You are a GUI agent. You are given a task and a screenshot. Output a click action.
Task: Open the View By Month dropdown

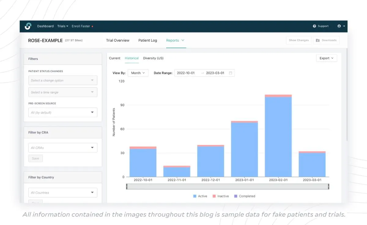click(x=138, y=73)
